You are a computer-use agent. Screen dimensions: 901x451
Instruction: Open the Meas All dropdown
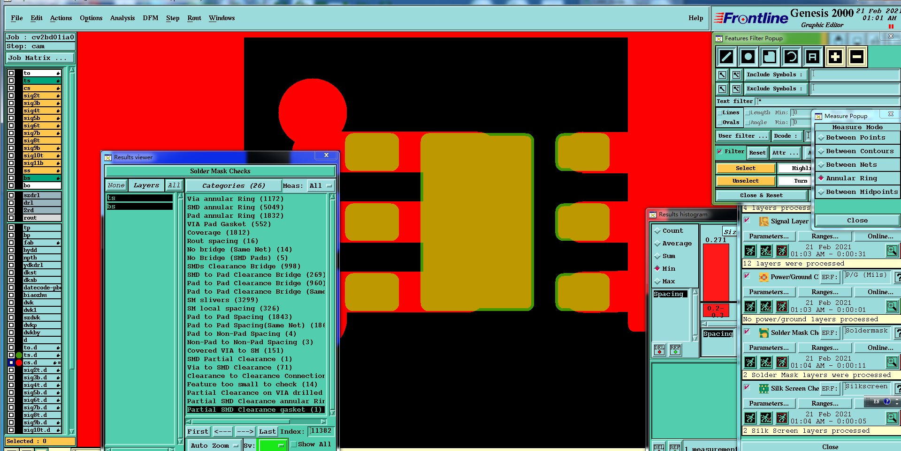pos(321,186)
